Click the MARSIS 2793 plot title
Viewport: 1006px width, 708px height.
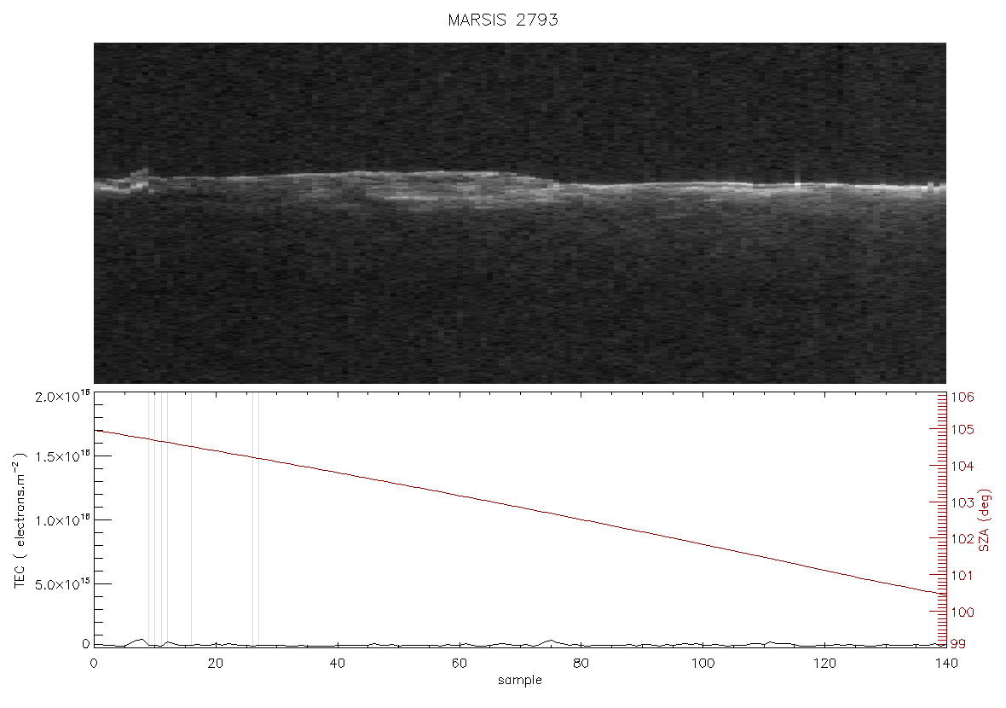click(502, 20)
